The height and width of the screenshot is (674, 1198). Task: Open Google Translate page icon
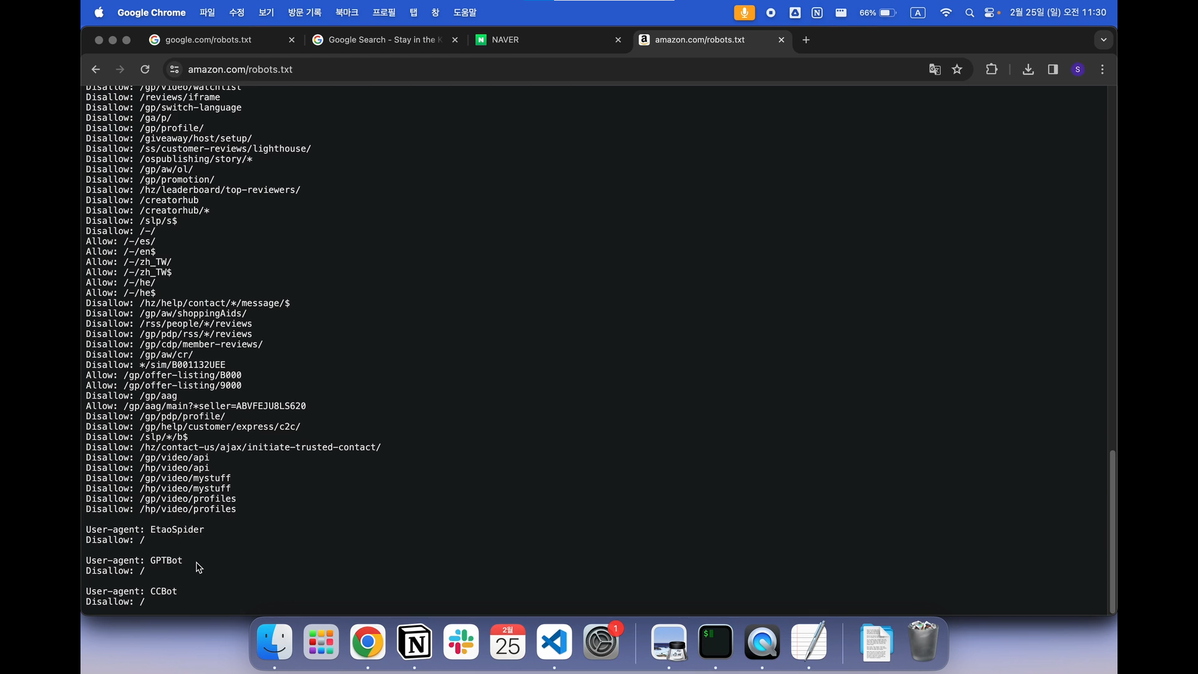(934, 69)
